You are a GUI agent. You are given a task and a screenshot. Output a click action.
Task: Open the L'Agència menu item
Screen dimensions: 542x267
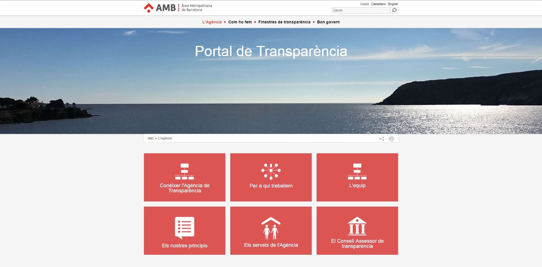click(212, 22)
